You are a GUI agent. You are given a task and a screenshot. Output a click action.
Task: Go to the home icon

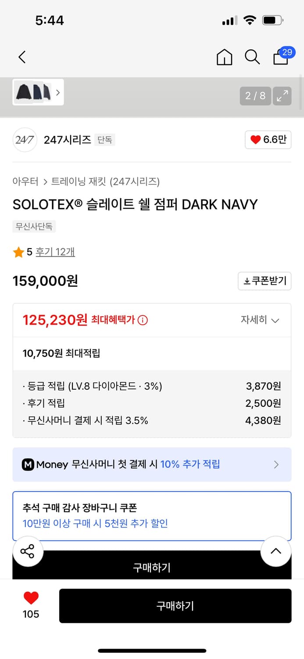225,57
